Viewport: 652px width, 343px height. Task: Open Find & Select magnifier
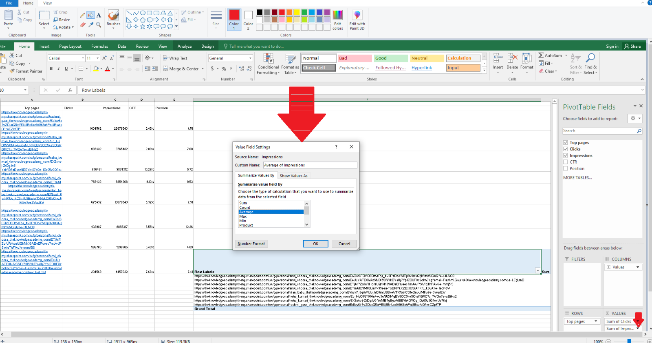point(590,58)
